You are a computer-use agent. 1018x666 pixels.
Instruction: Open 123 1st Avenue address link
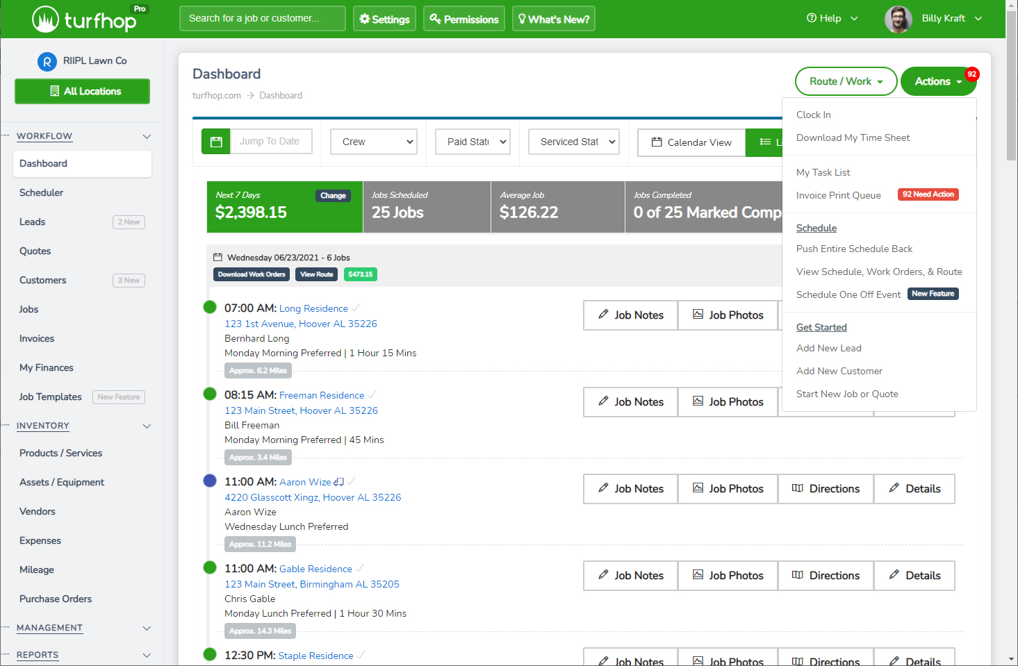(301, 324)
